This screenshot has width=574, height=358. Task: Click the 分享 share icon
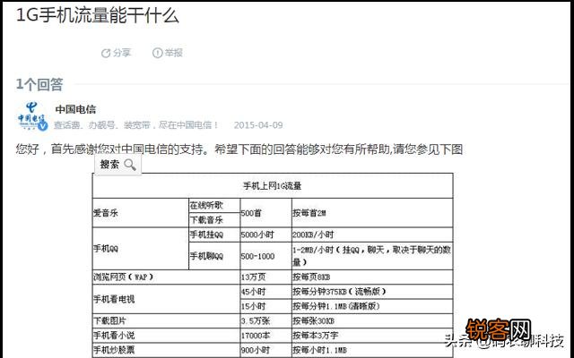(106, 54)
